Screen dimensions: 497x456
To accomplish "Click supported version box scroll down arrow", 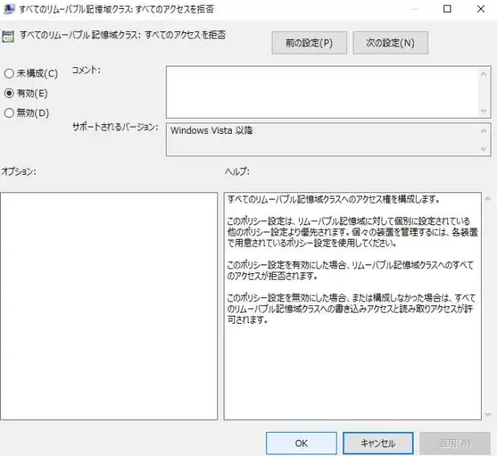I will pyautogui.click(x=483, y=148).
